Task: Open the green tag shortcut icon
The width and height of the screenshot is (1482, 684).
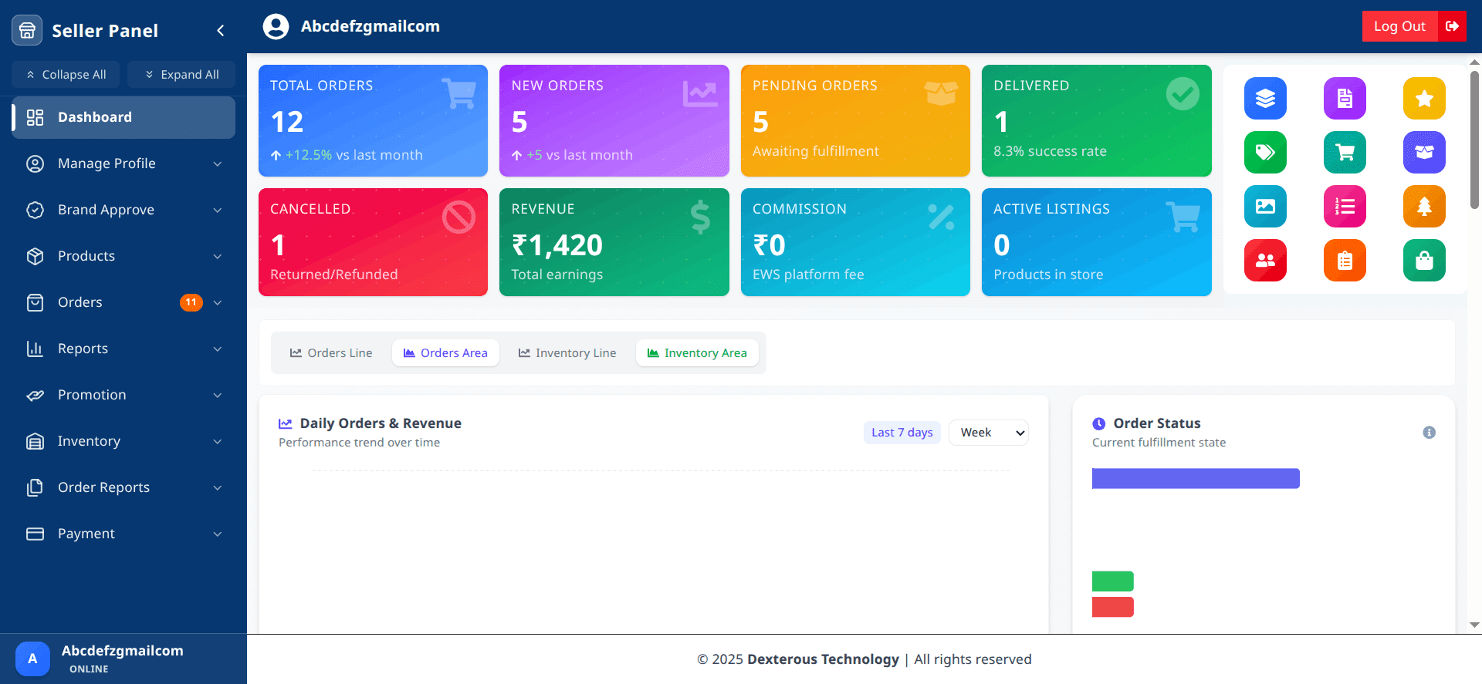Action: [x=1265, y=153]
